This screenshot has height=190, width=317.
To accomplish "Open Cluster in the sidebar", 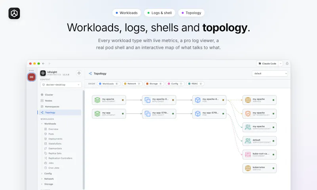I will click(x=60, y=95).
